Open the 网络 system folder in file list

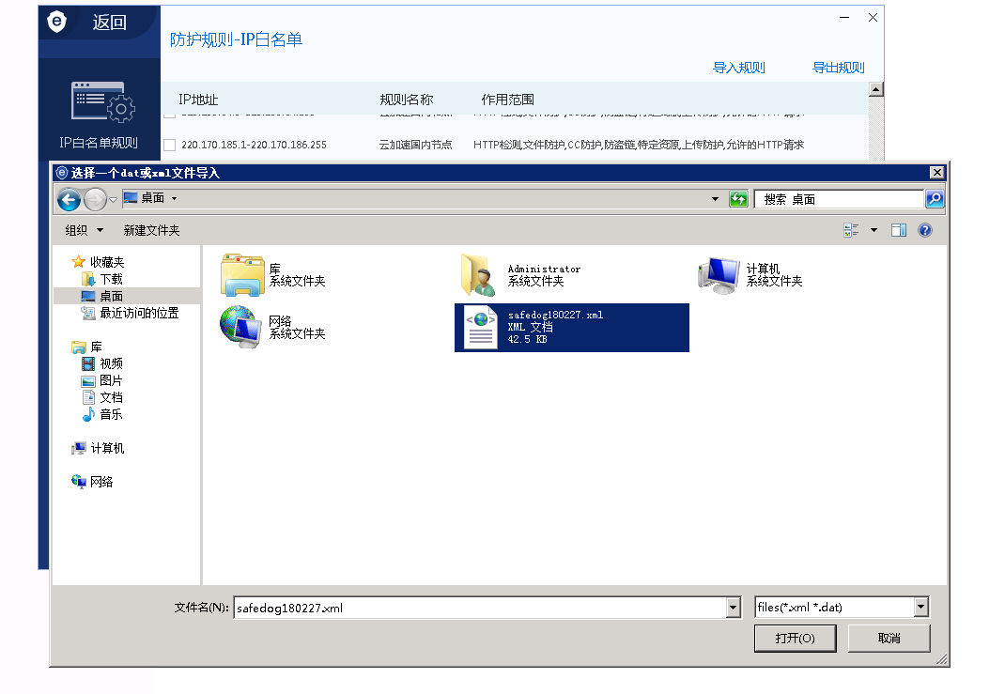241,328
